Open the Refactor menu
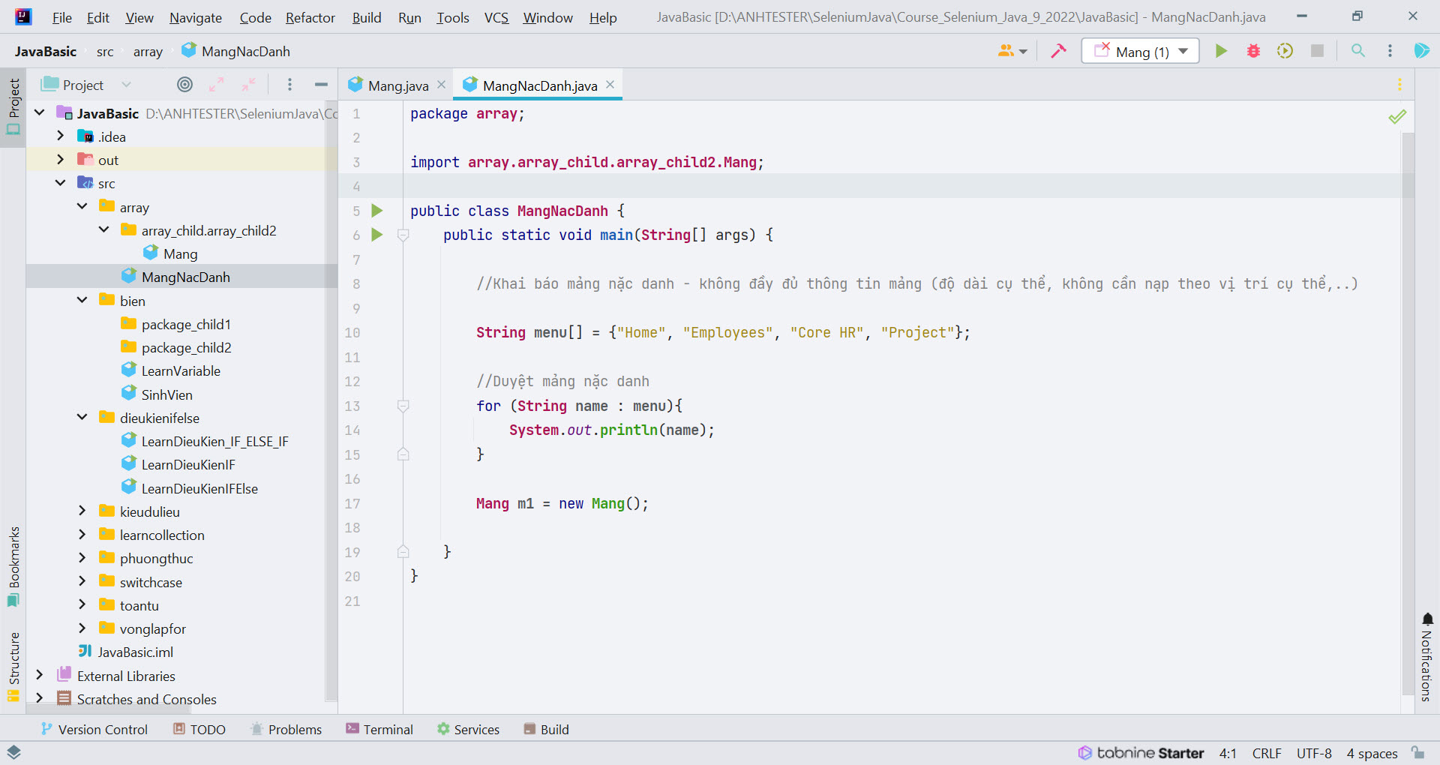The width and height of the screenshot is (1440, 765). (x=310, y=17)
